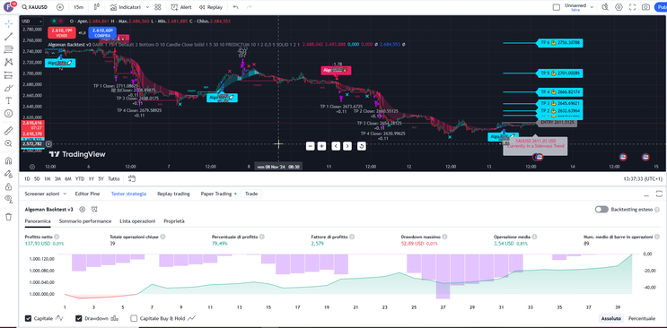Image resolution: width=667 pixels, height=328 pixels.
Task: Start bar Replay mode
Action: click(212, 7)
